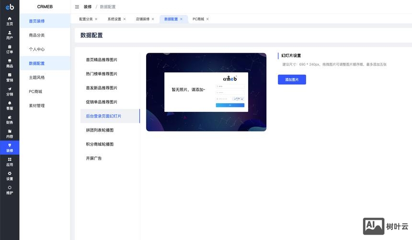Click the 添加图片 button
Screen dimensions: 412x240
point(292,80)
